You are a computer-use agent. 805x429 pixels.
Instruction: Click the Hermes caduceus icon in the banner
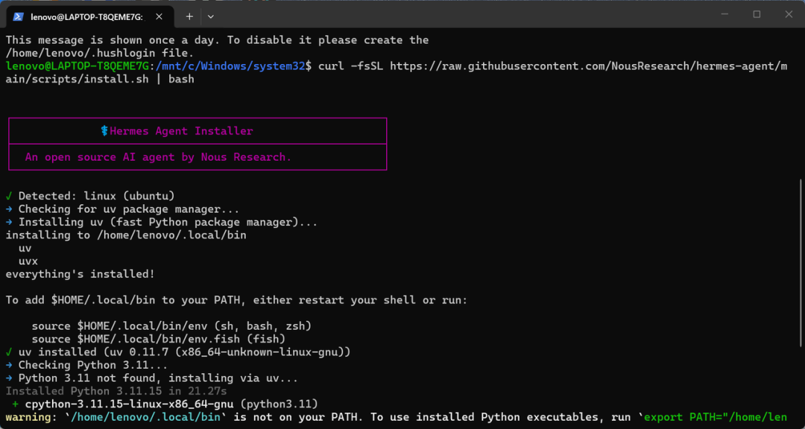coord(104,131)
